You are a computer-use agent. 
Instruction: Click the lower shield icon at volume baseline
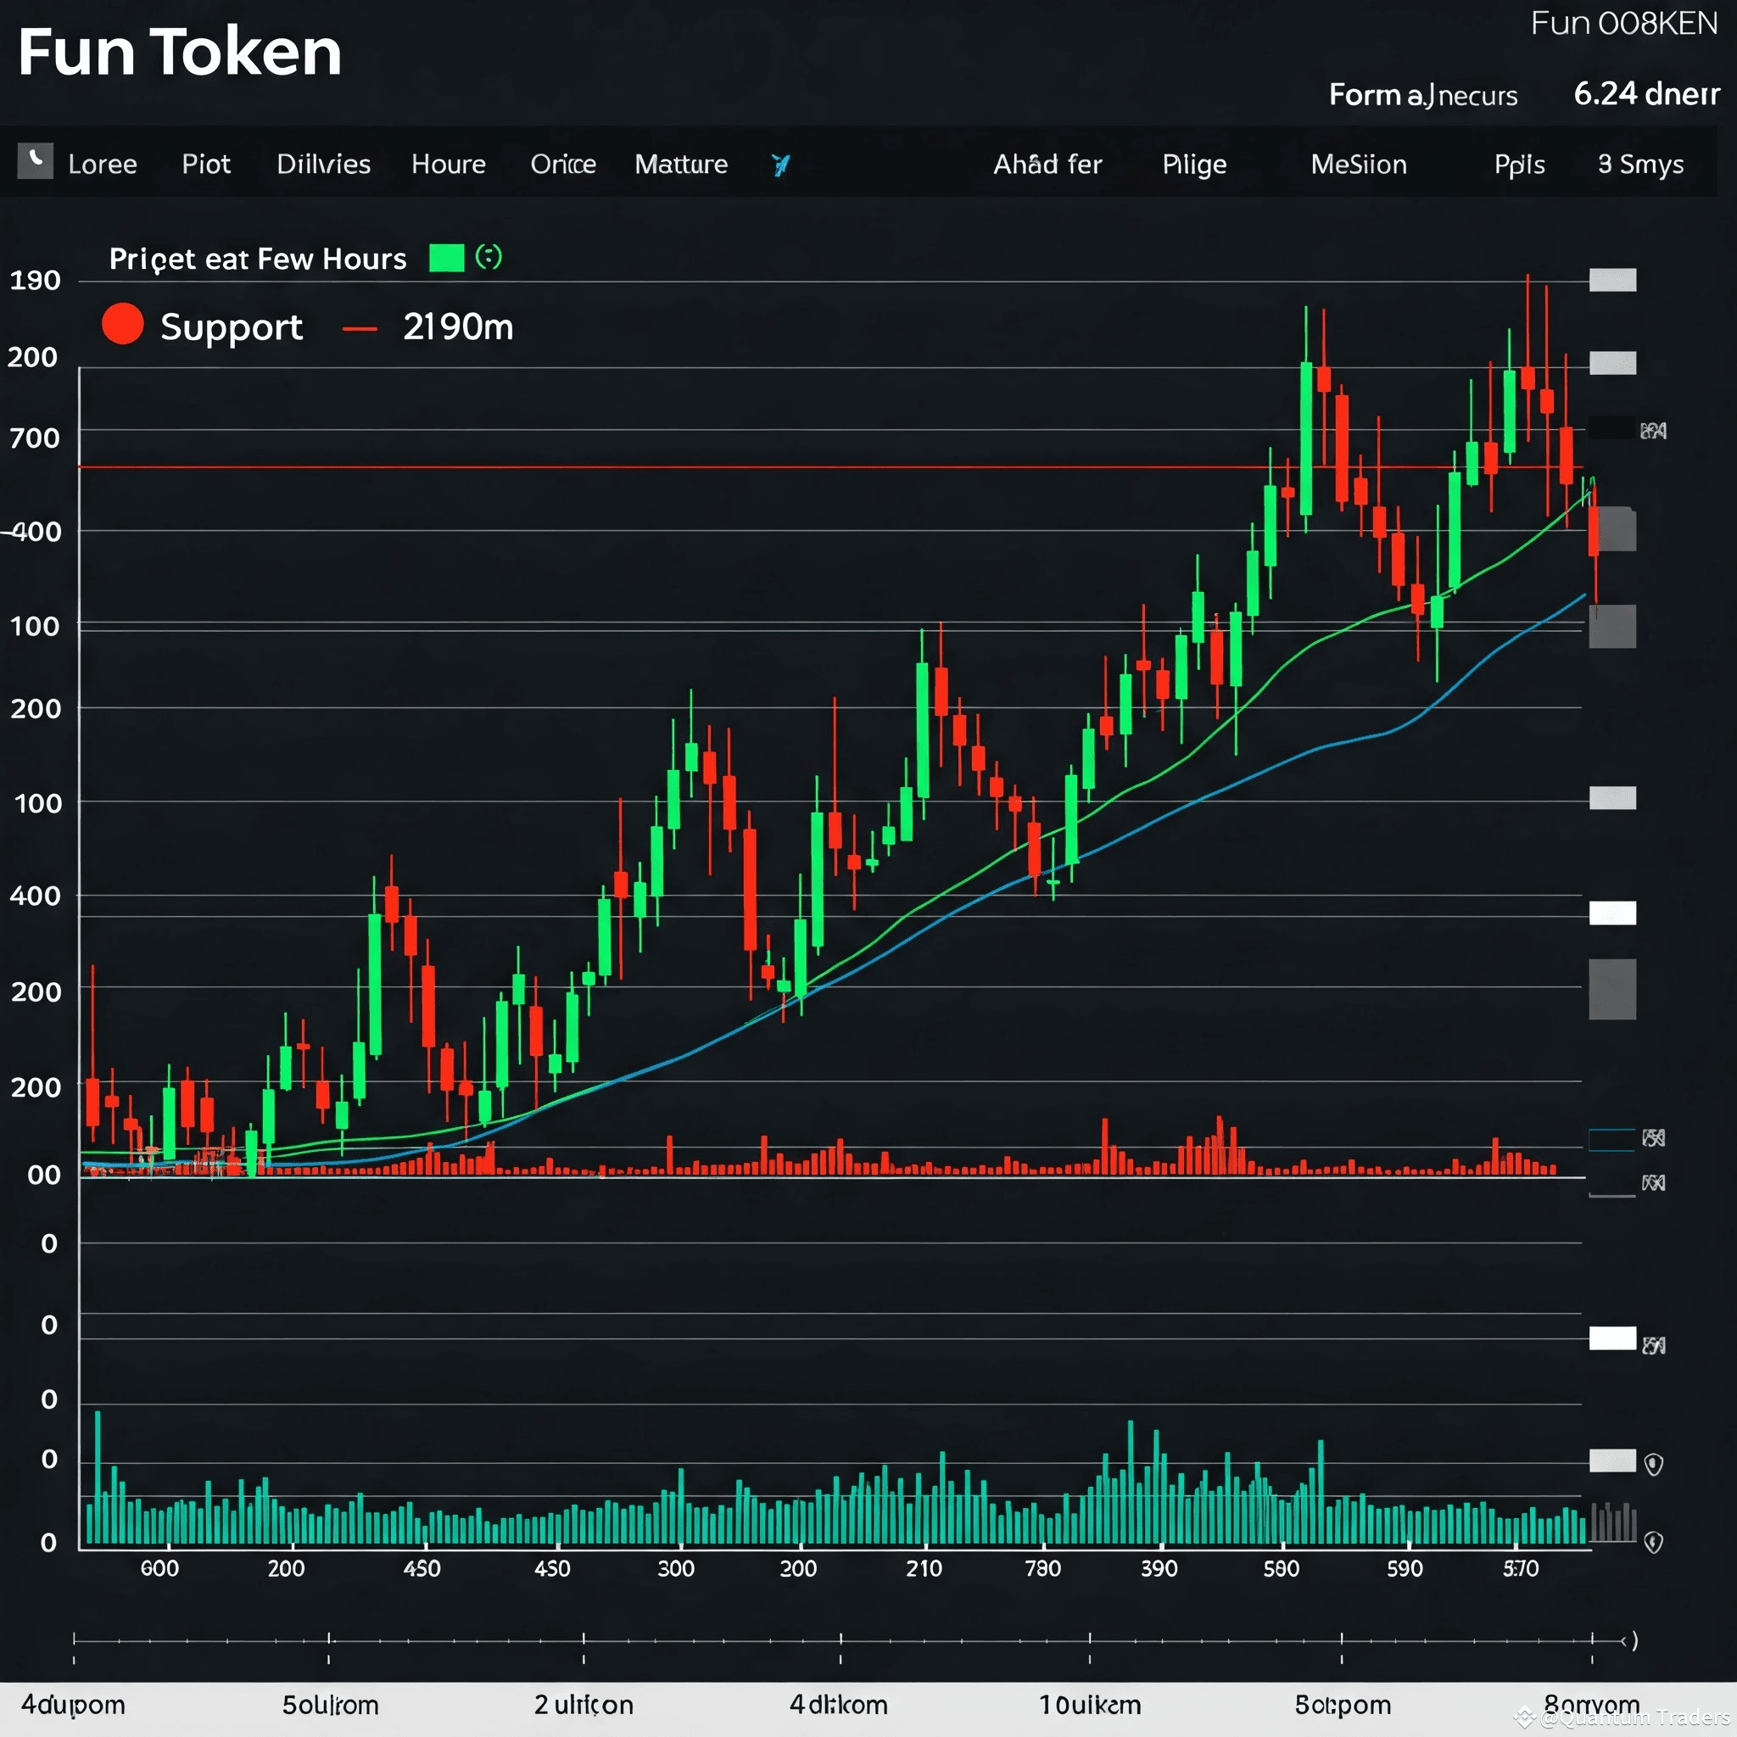(1653, 1543)
